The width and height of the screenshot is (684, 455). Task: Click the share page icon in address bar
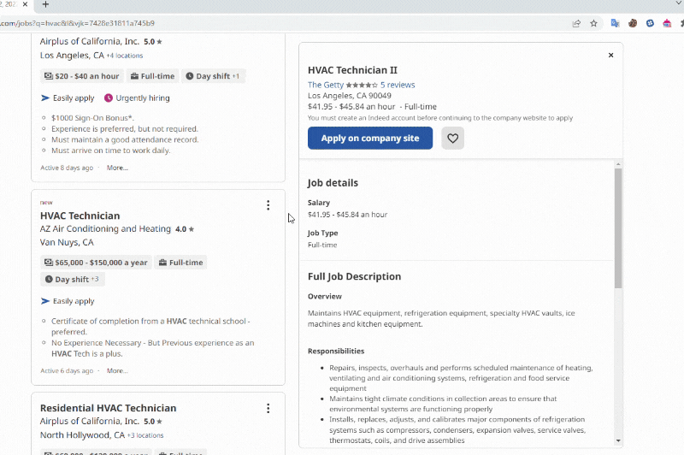click(576, 23)
